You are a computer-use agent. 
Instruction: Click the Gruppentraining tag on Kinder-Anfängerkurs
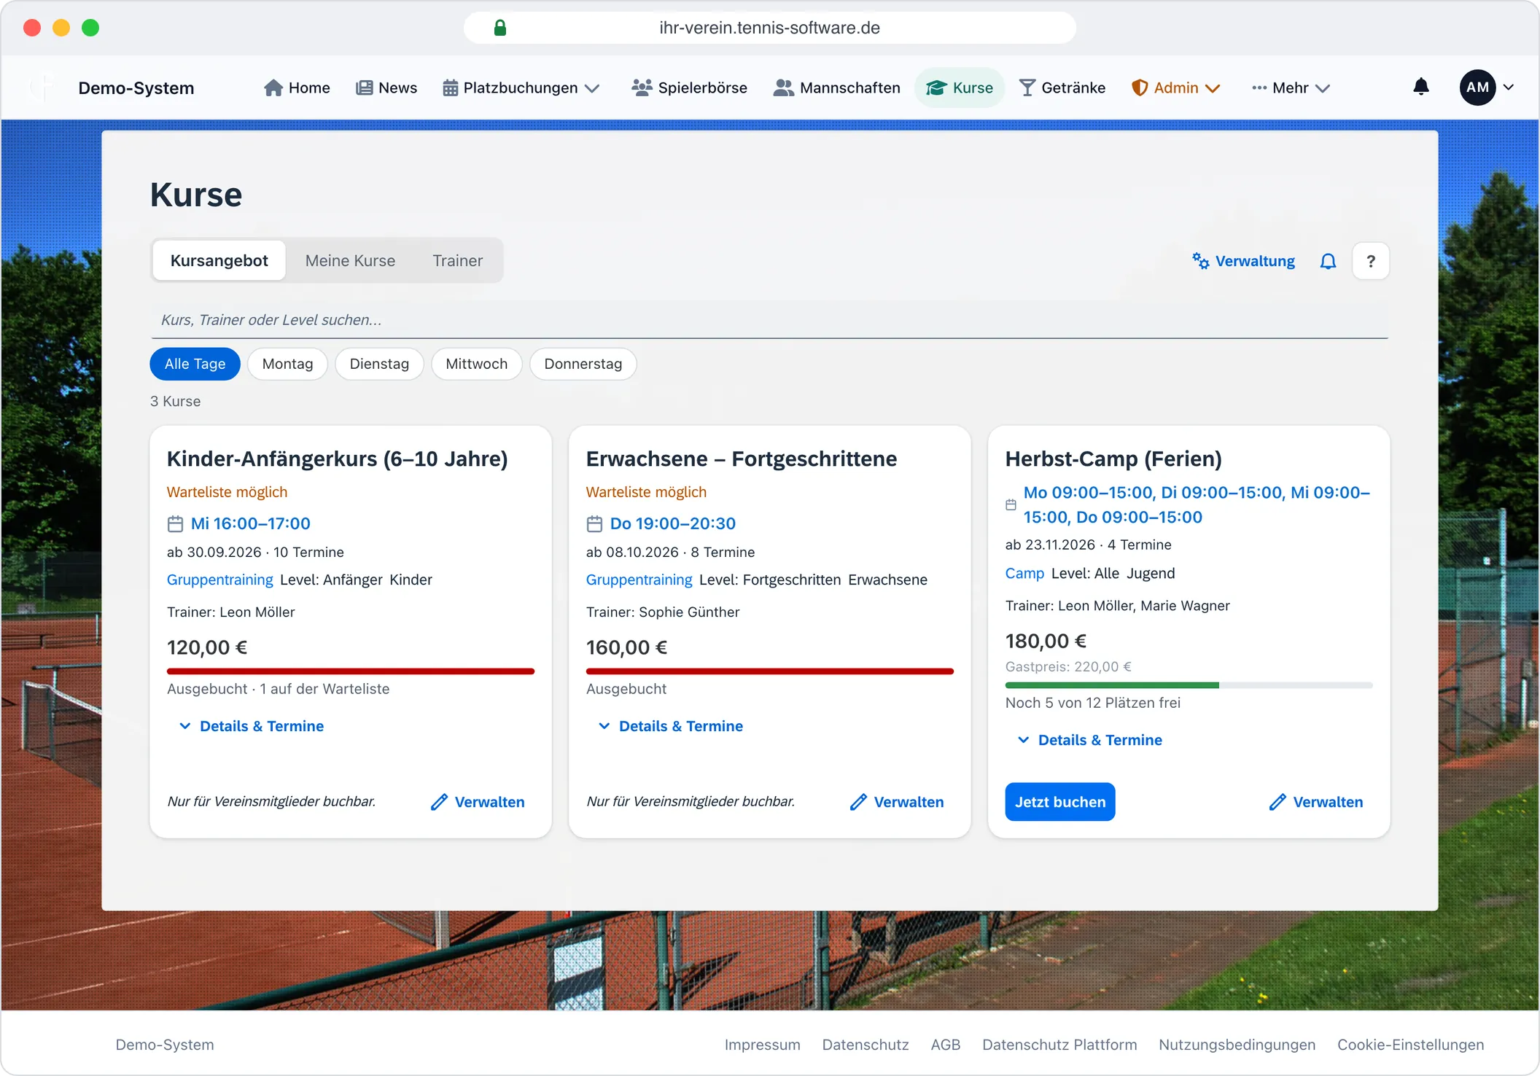[220, 580]
